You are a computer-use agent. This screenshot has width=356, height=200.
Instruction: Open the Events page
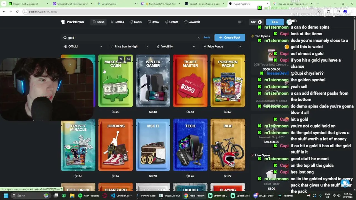pos(172,22)
